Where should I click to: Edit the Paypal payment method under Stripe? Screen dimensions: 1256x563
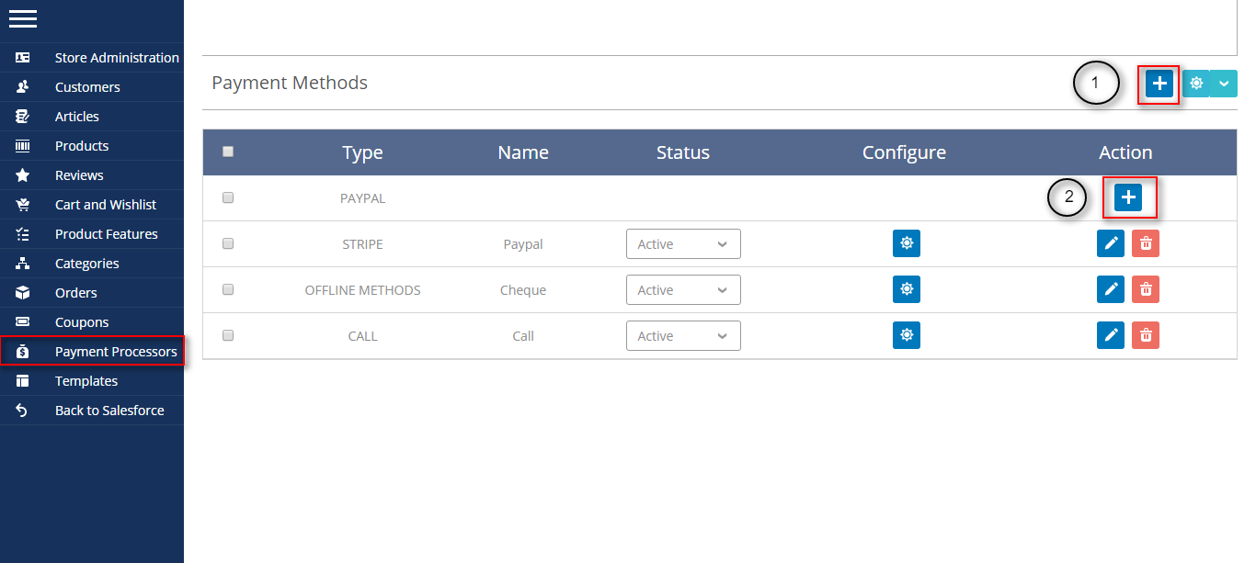(1111, 243)
